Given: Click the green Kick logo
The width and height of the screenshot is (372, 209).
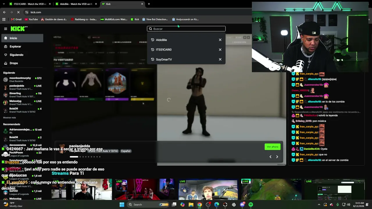Looking at the screenshot, I should click(19, 29).
